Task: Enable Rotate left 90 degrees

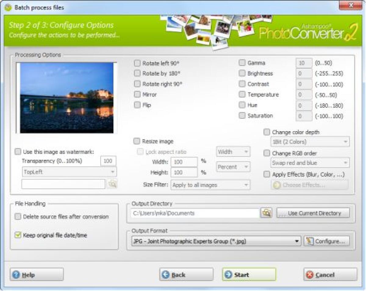Action: [137, 63]
